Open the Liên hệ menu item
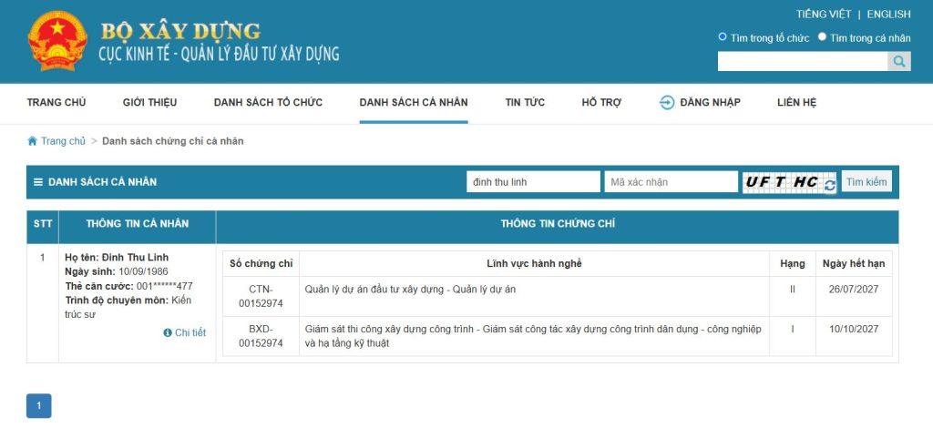This screenshot has width=933, height=428. 796,102
